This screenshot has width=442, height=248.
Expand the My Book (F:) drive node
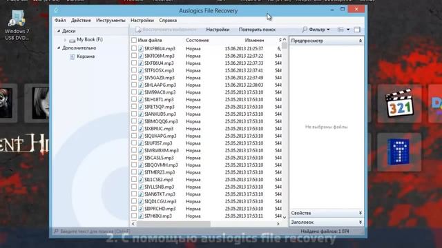[65, 40]
